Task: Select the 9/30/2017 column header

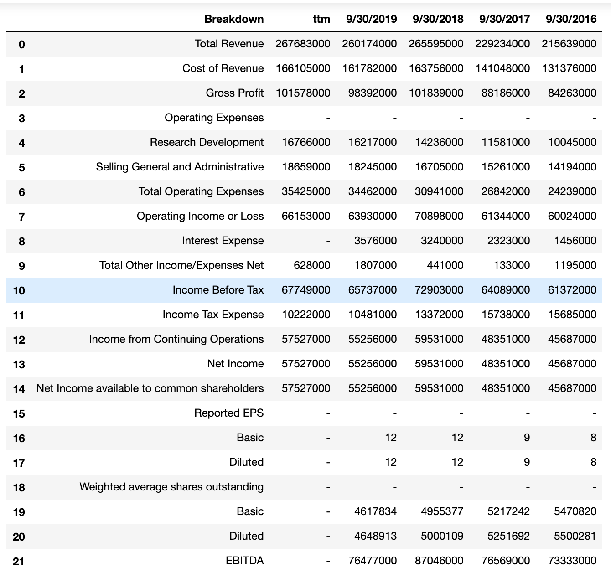Action: tap(504, 19)
